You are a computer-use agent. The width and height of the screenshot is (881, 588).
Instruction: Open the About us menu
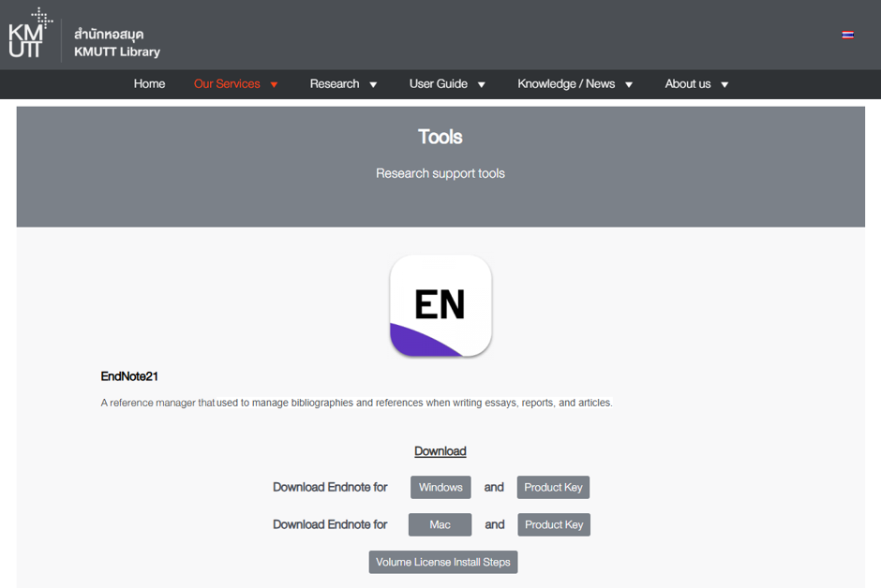pos(688,84)
